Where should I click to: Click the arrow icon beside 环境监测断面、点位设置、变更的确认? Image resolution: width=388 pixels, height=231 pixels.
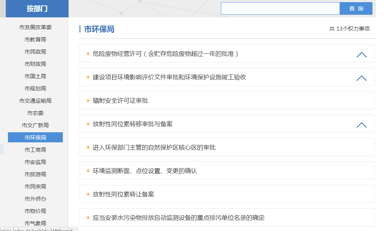coord(88,170)
